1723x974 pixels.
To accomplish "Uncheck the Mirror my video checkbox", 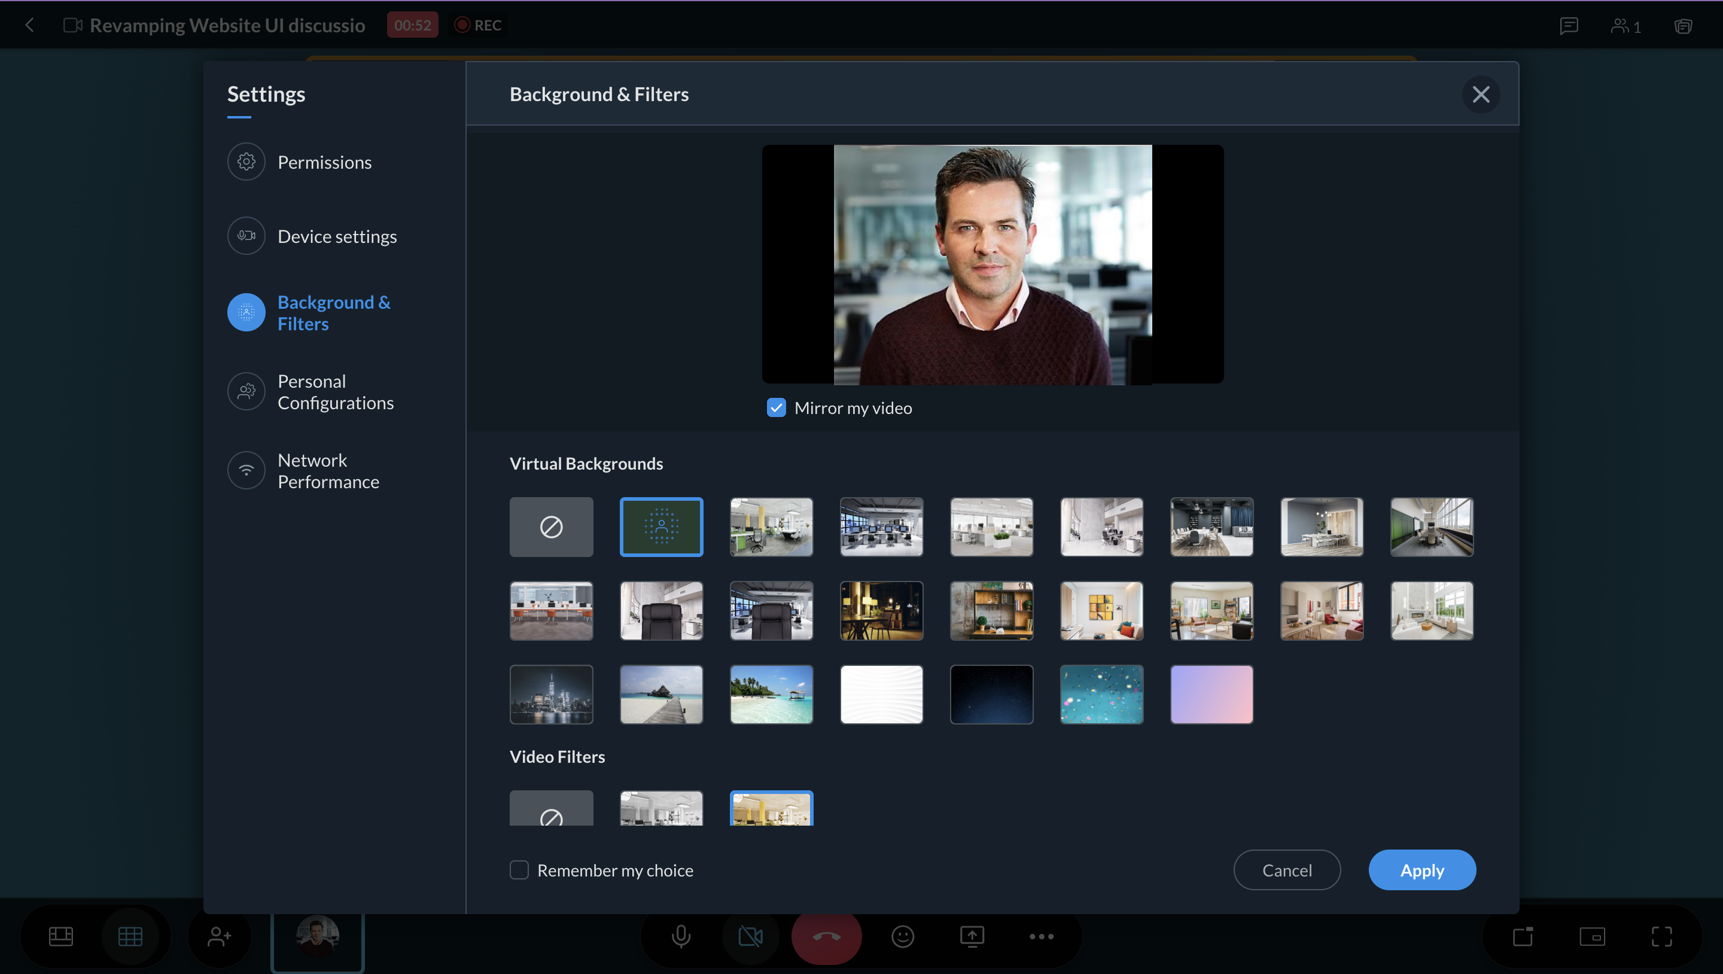I will pos(776,407).
